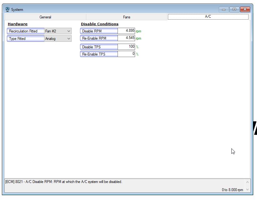The width and height of the screenshot is (257, 202).
Task: Expand the Type Fitted dropdown showing Analog
Action: (x=58, y=39)
